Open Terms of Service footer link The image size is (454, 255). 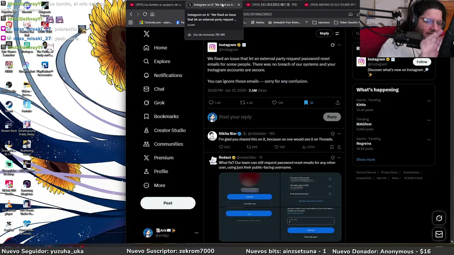coord(366,172)
